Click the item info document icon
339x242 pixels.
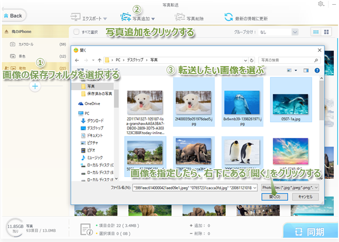tap(87, 230)
